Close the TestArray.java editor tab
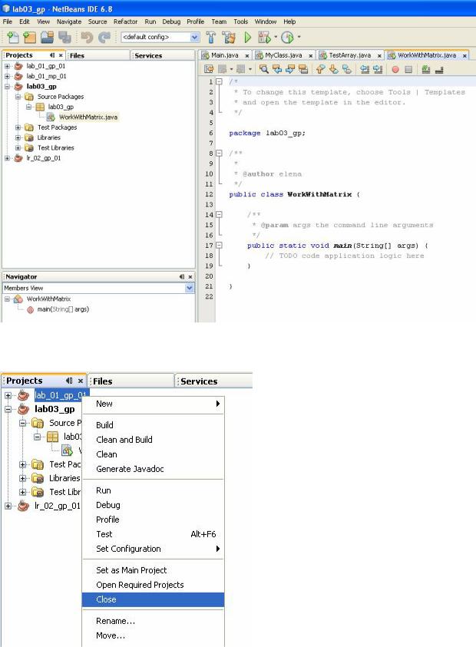The height and width of the screenshot is (647, 476). pos(379,55)
